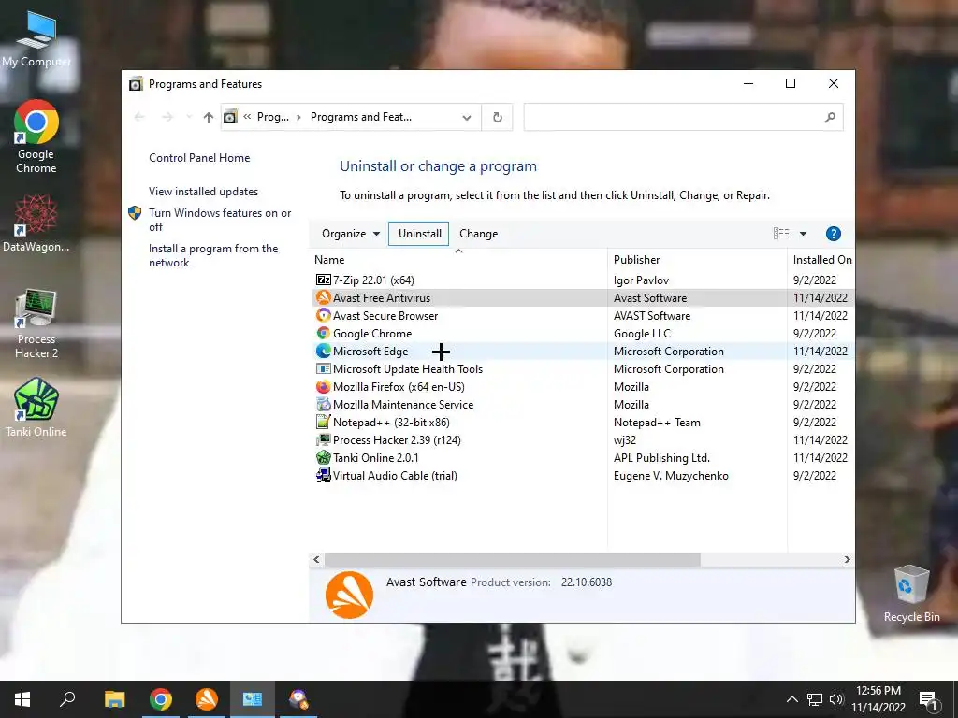This screenshot has width=958, height=718.
Task: Open View installed updates link
Action: tap(203, 191)
